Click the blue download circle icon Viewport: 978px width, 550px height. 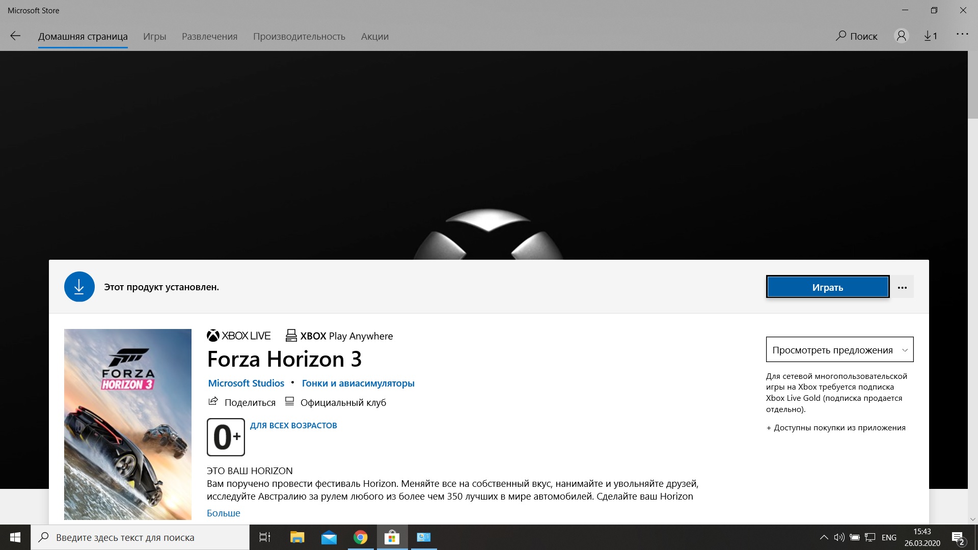click(x=79, y=287)
